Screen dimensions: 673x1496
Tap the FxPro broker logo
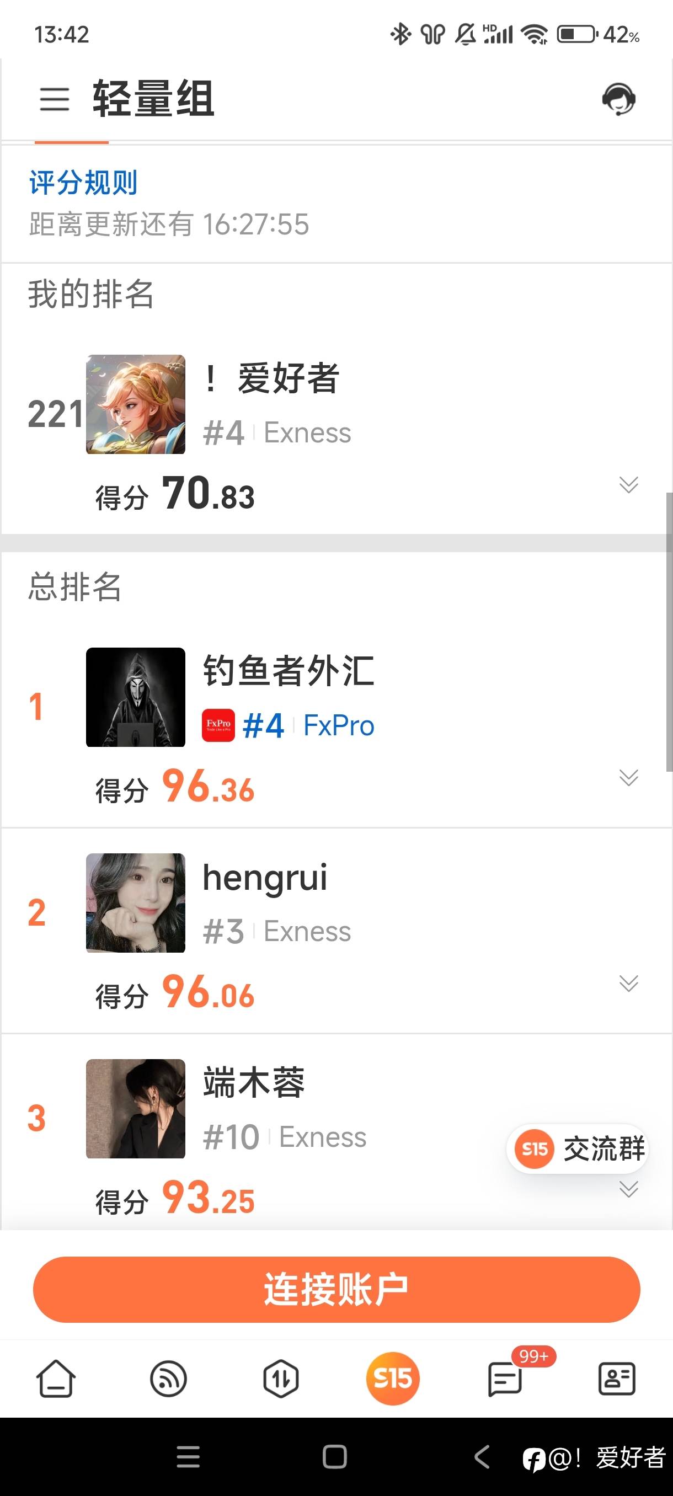(x=218, y=725)
